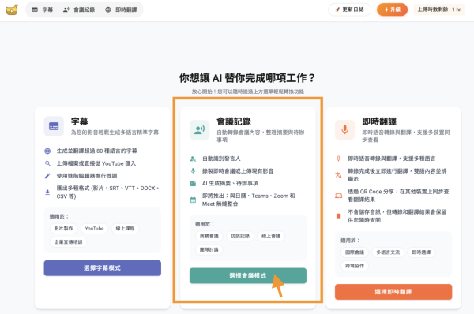Click the 即時通譯 tag chip

click(x=421, y=252)
